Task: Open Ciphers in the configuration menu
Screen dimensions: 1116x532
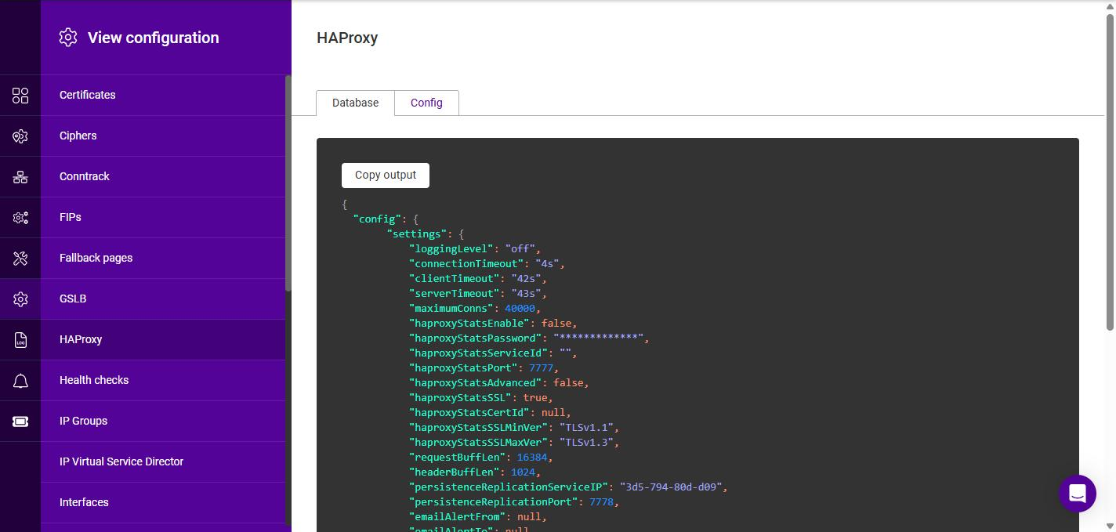Action: [x=163, y=136]
